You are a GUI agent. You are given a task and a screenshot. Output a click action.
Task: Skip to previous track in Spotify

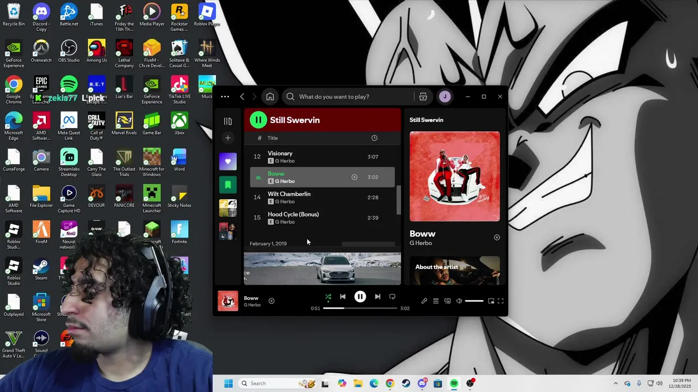click(342, 297)
